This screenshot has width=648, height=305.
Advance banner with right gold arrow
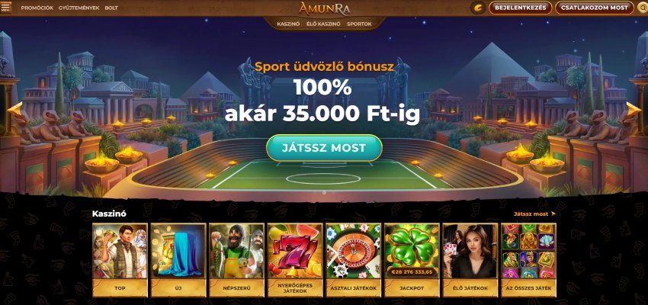tap(634, 111)
